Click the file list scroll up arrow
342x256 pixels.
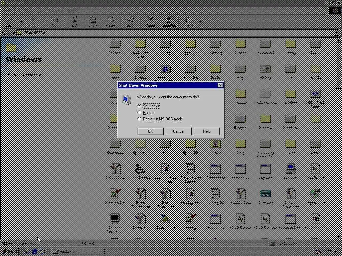(x=338, y=40)
